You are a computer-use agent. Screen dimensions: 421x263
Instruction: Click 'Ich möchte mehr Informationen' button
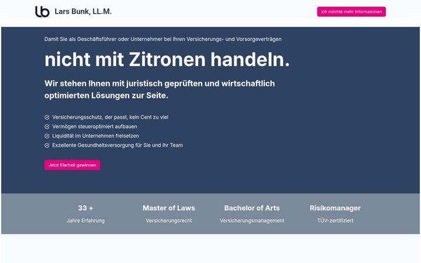351,12
